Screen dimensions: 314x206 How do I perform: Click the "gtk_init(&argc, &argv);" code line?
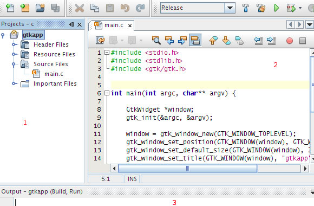(x=169, y=118)
